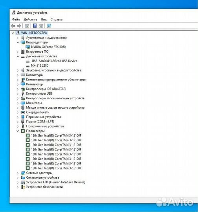Click the chip icon for Процессоры
The height and width of the screenshot is (212, 198).
23,131
